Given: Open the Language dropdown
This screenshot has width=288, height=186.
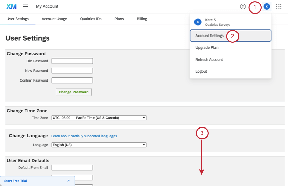Looking at the screenshot, I should (99, 145).
